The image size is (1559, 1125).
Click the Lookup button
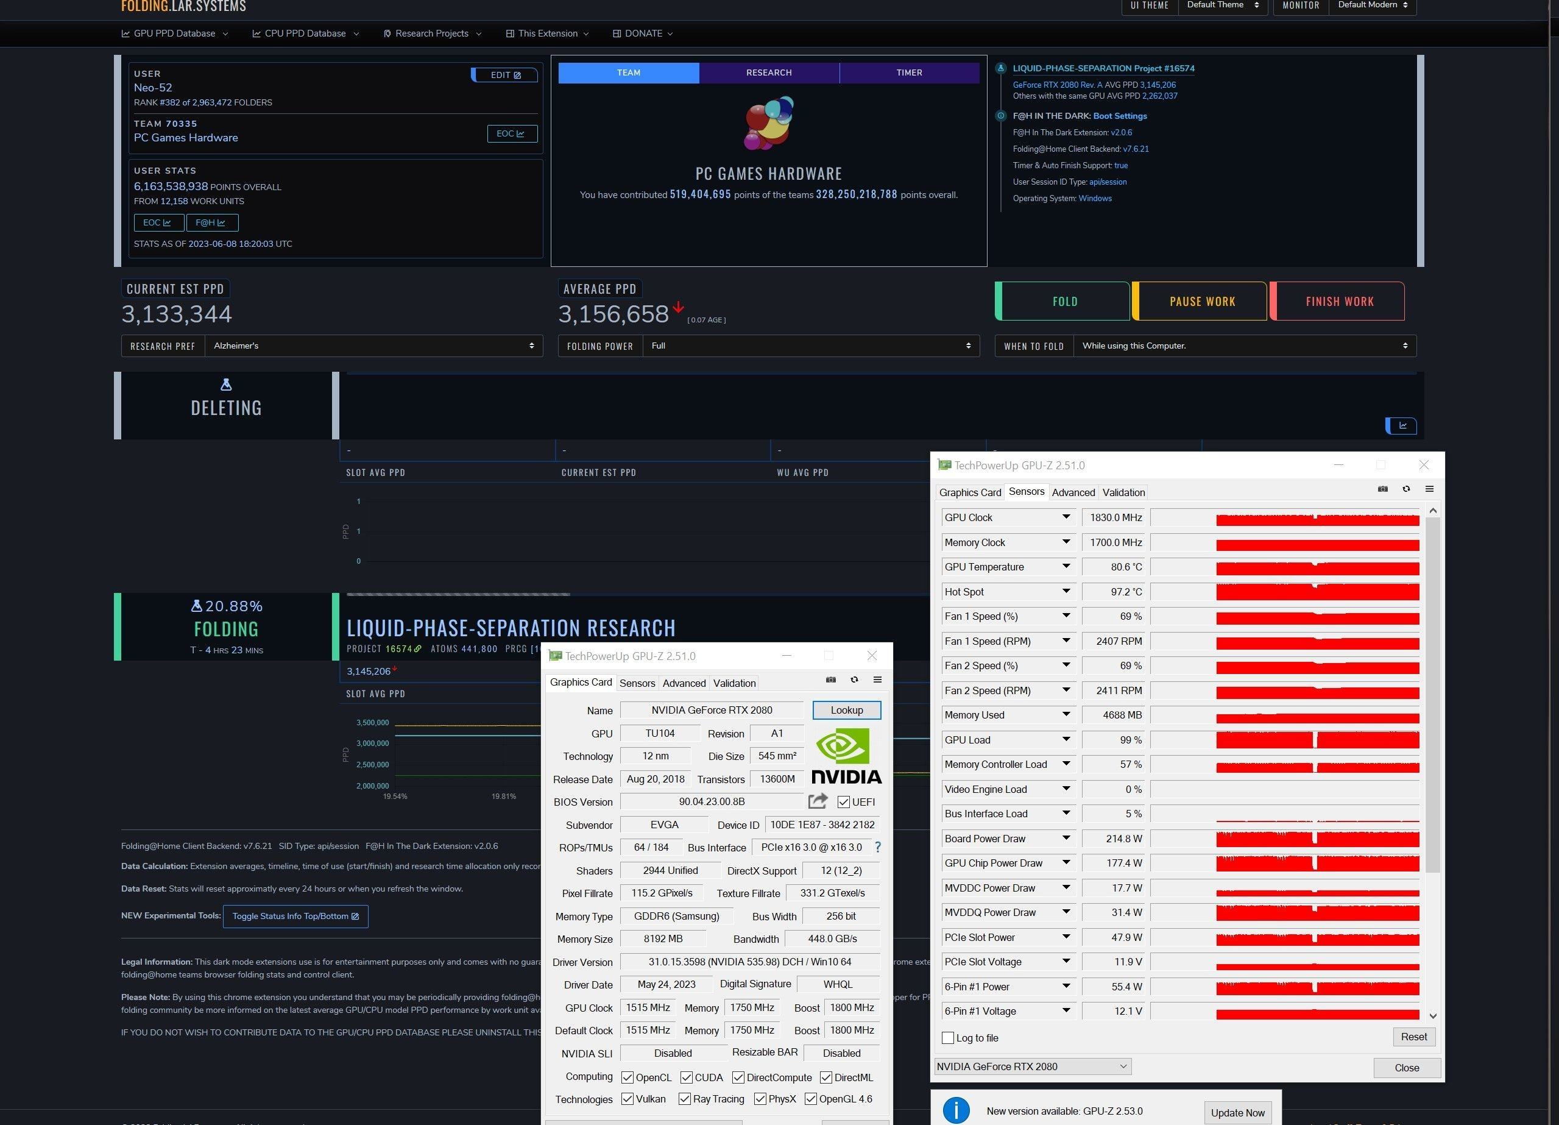pyautogui.click(x=846, y=711)
